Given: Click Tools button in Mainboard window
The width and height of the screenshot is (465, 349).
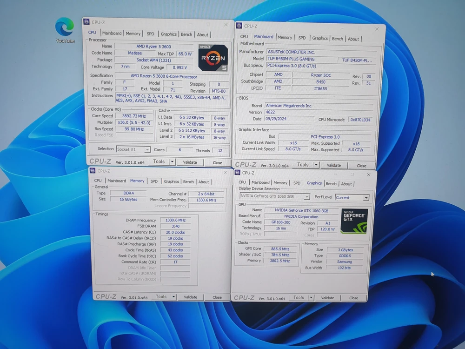Looking at the screenshot, I should 303,164.
